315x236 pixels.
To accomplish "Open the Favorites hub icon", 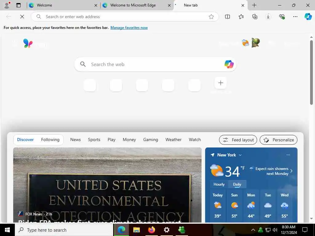I will click(241, 17).
